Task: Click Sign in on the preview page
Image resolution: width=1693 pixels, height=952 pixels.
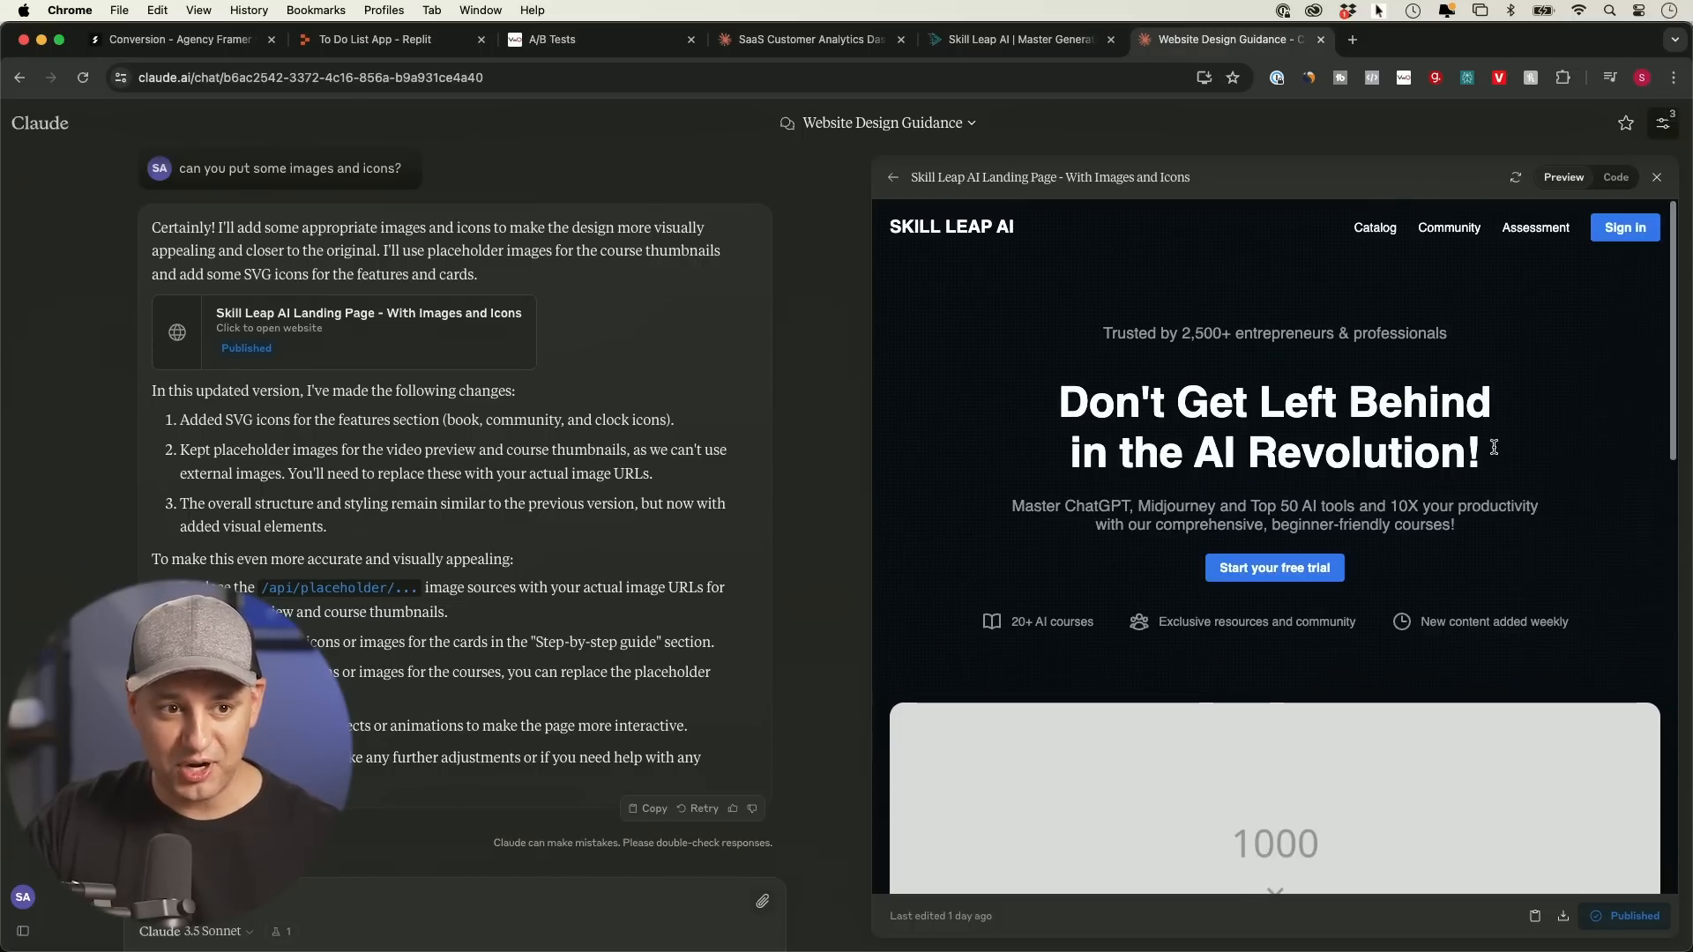Action: click(1624, 227)
